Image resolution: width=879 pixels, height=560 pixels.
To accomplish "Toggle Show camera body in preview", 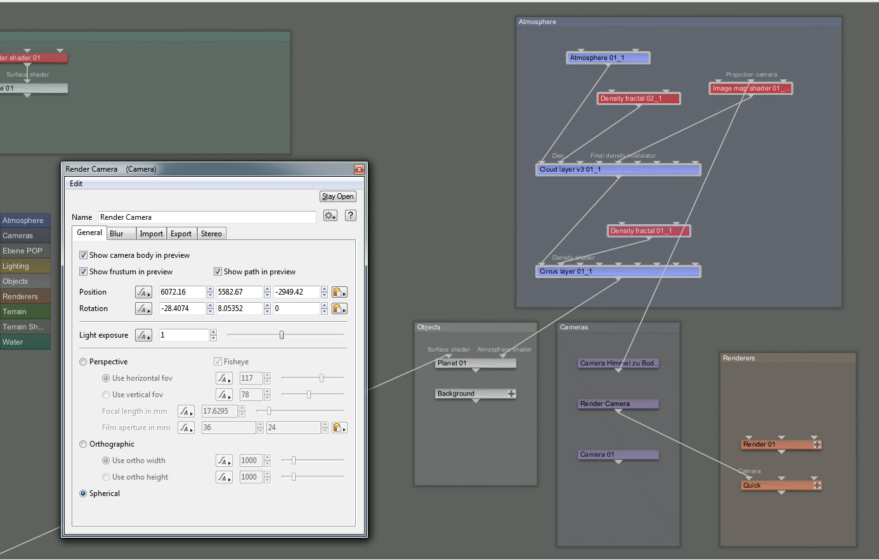I will click(83, 255).
